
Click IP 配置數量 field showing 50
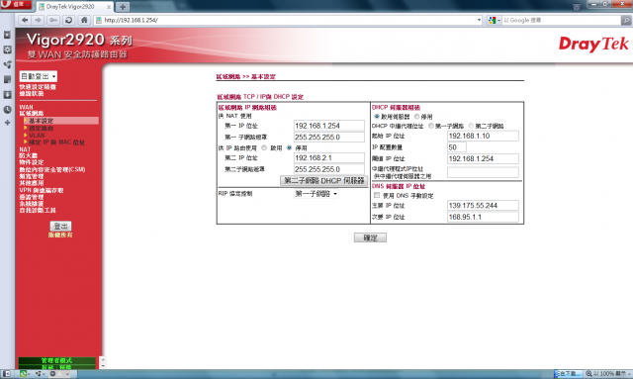pos(457,147)
